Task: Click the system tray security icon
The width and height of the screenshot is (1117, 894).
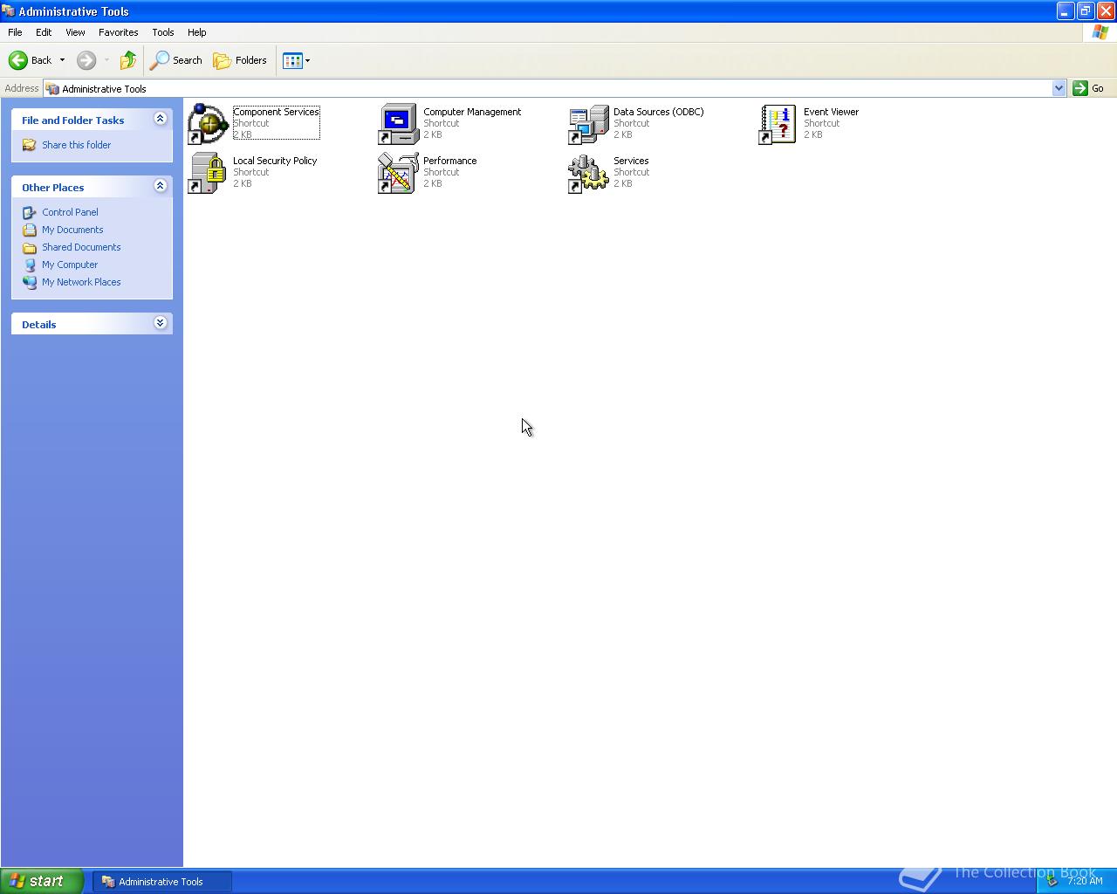Action: 1052,881
